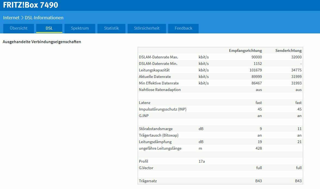Viewport: 320px width, 189px height.
Task: Click the Aktuelle Datenrate row label
Action: pyautogui.click(x=155, y=77)
